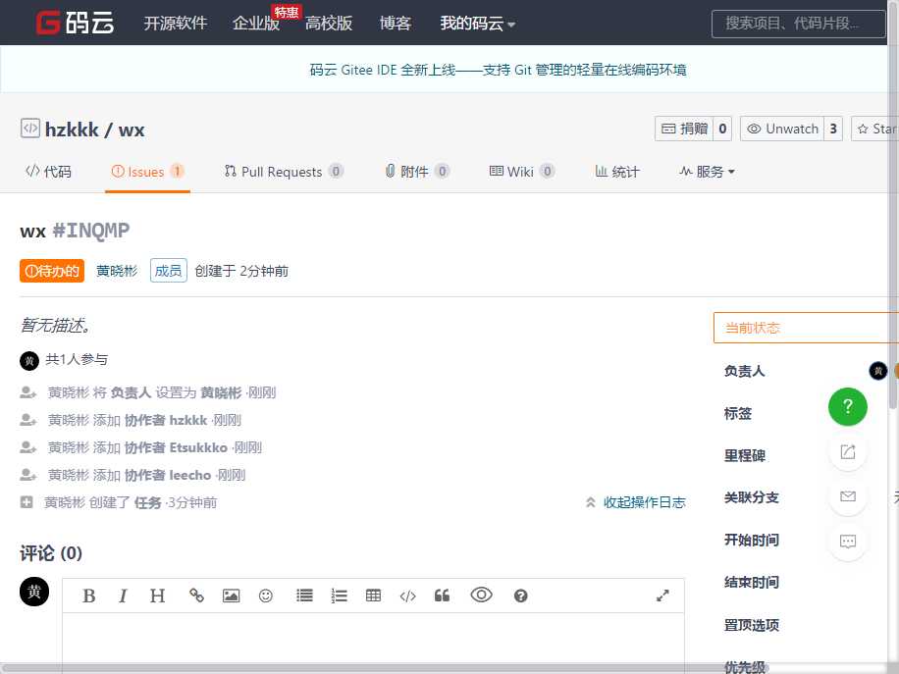
Task: Open the 服务 dropdown tab
Action: tap(707, 172)
